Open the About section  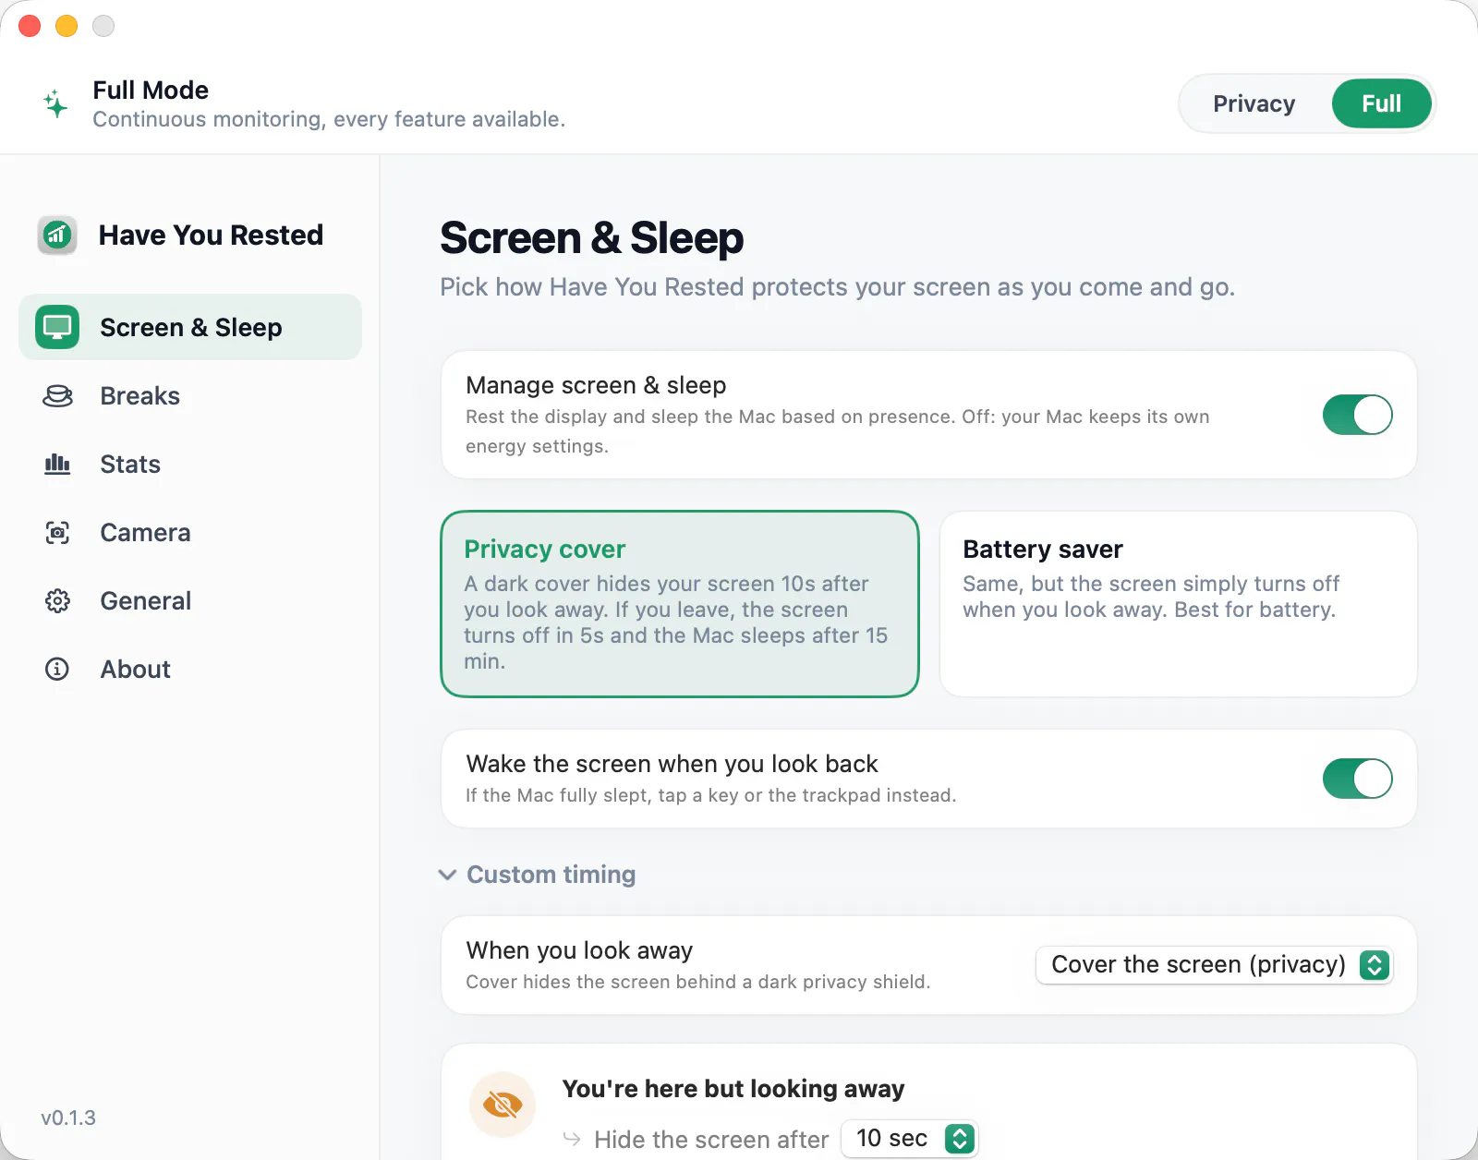190,669
